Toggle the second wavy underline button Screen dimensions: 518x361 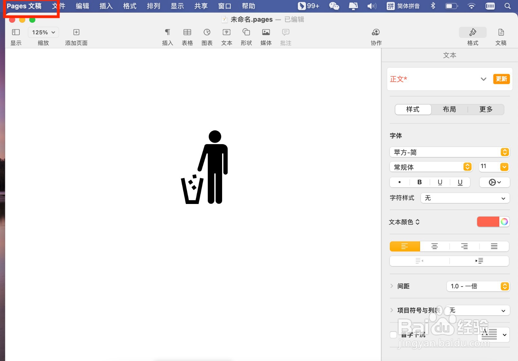(x=460, y=182)
